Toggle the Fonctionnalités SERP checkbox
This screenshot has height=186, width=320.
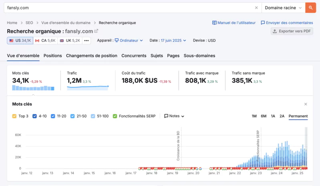[x=115, y=116]
